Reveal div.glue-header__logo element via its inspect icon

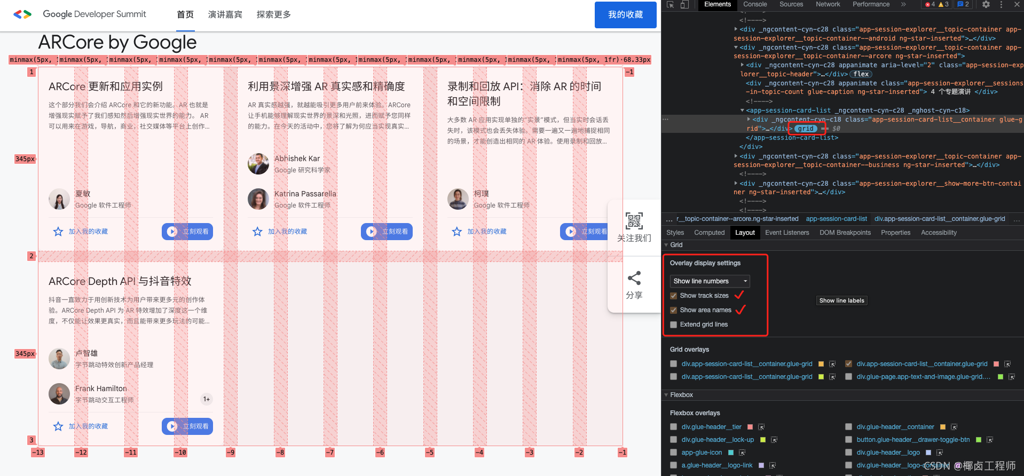pos(940,453)
